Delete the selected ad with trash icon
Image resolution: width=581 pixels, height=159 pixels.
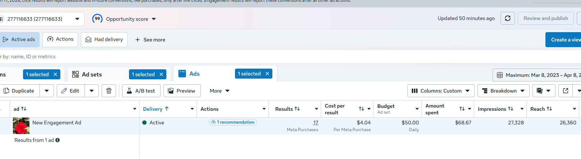click(x=109, y=91)
